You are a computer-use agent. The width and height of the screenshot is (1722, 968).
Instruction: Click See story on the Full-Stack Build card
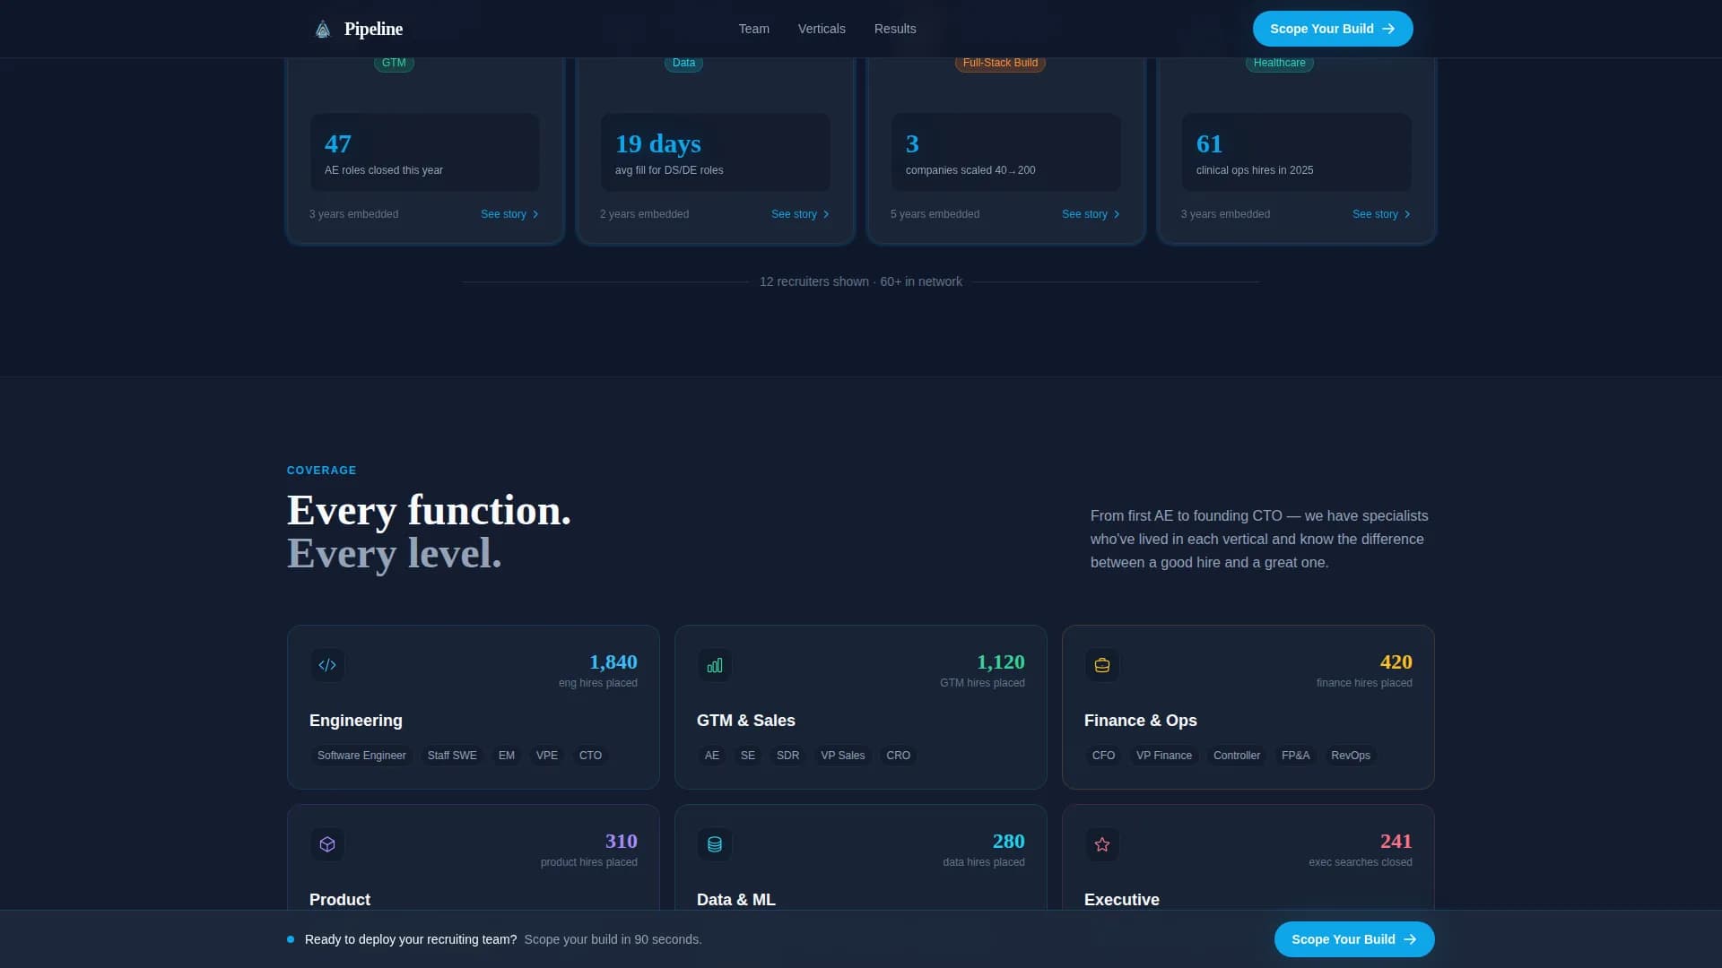(x=1083, y=214)
